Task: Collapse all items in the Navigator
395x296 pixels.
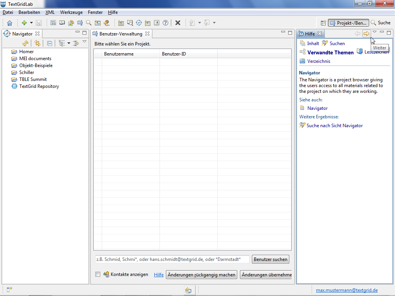Action: (49, 43)
